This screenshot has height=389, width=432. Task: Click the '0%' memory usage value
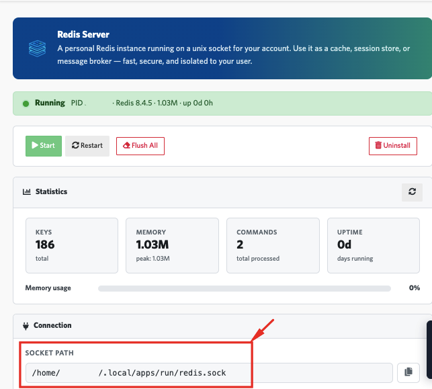415,288
